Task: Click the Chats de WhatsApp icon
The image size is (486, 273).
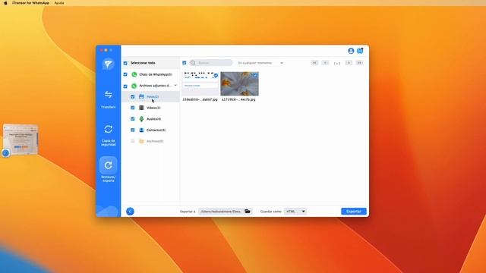Action: point(134,74)
